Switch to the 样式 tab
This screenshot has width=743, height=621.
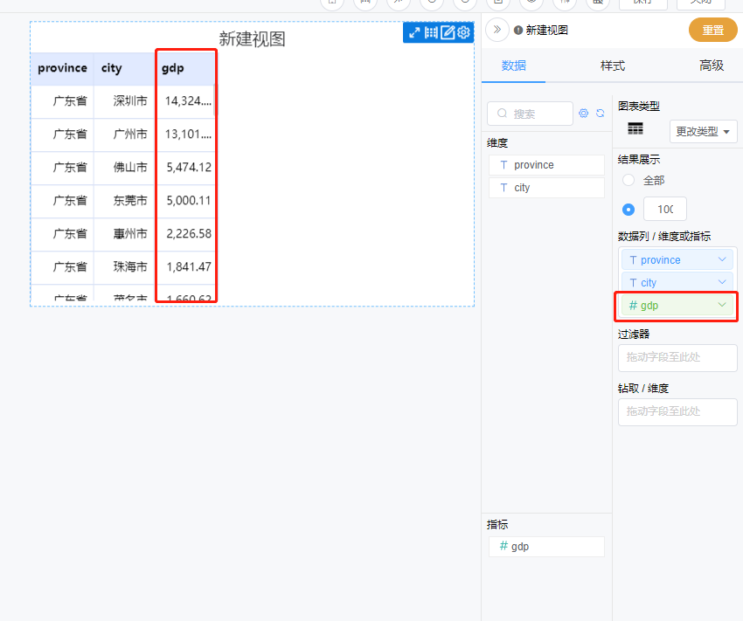(612, 66)
